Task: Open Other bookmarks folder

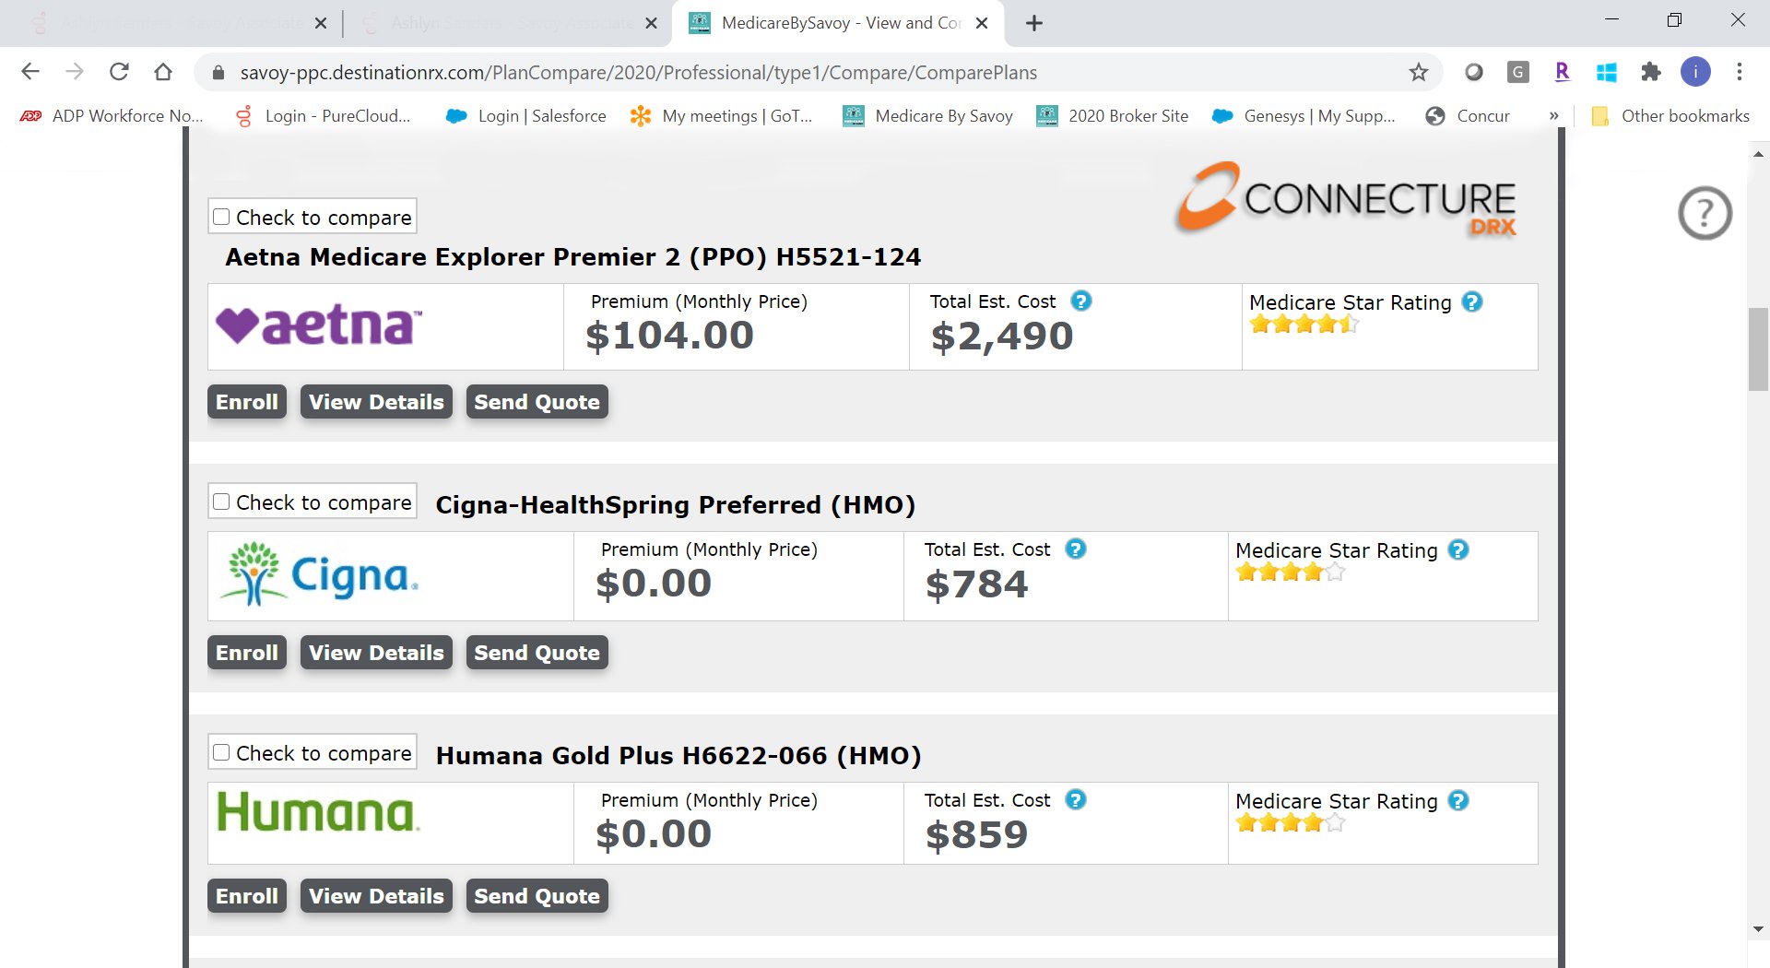Action: coord(1670,115)
